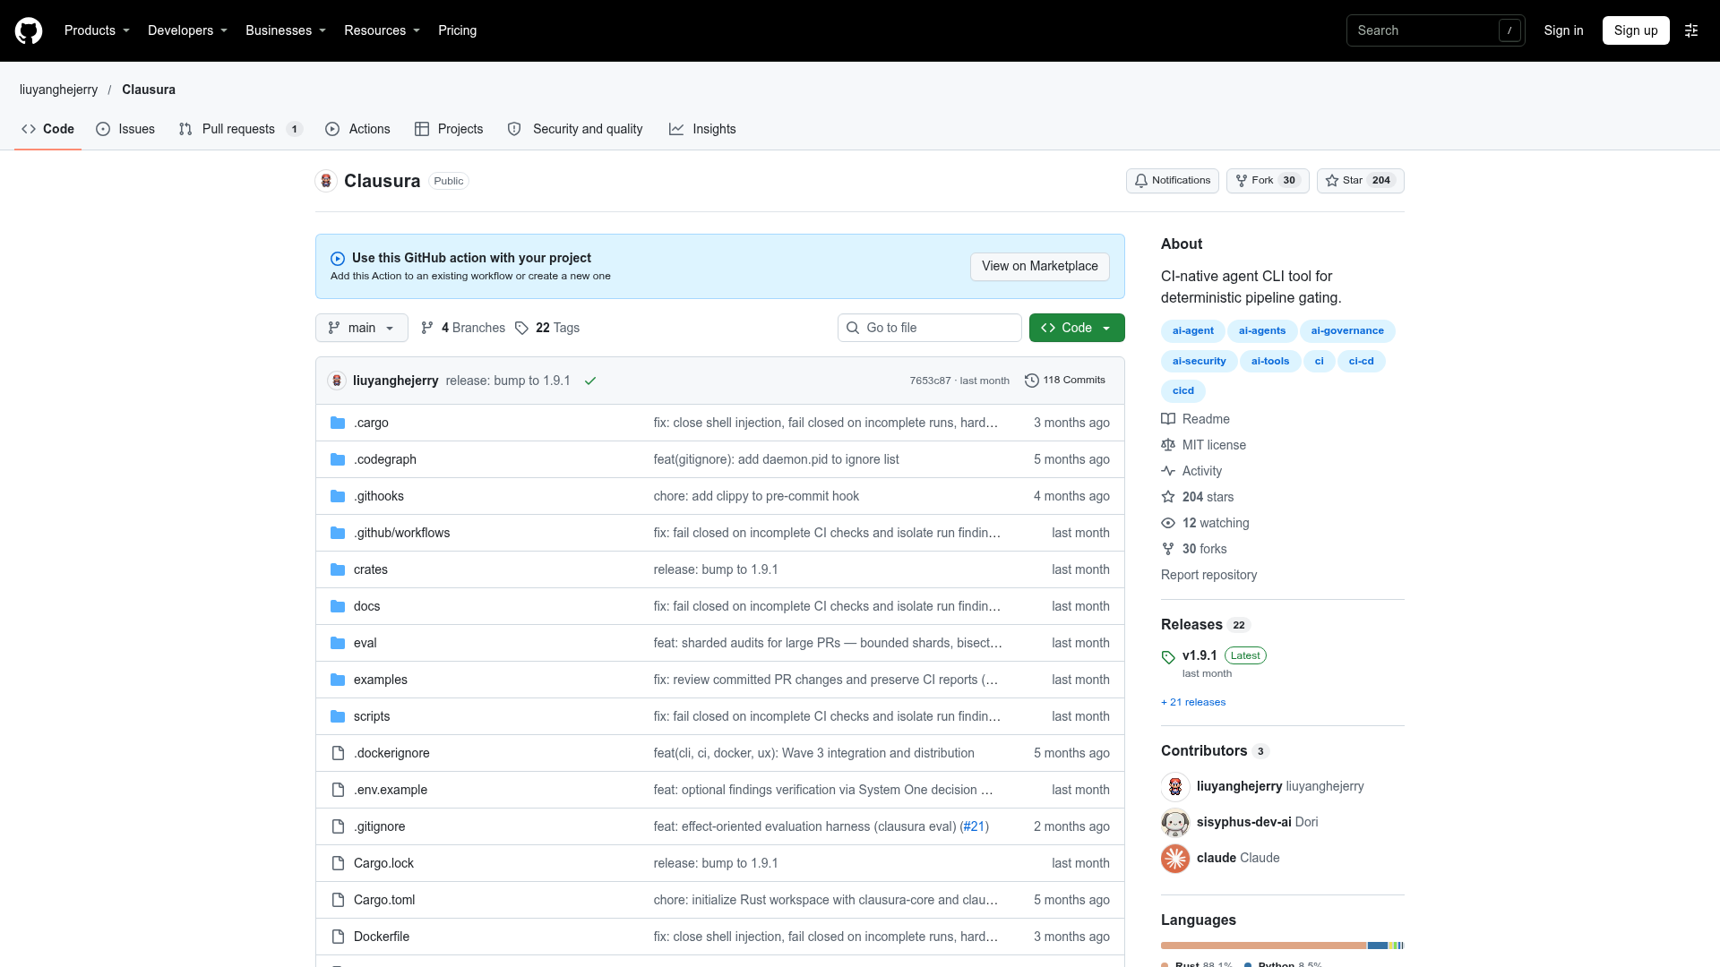This screenshot has width=1720, height=967.
Task: Click the v1.9.1 release tag icon
Action: click(x=1168, y=656)
